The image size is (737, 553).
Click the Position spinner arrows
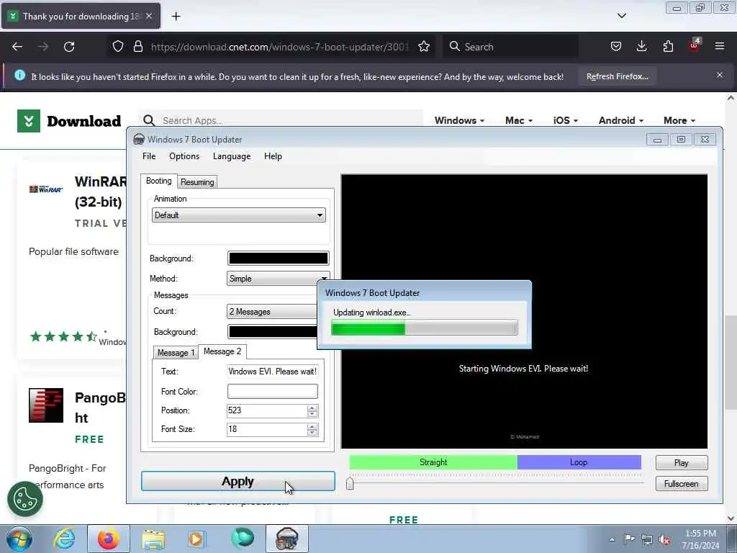(x=312, y=410)
